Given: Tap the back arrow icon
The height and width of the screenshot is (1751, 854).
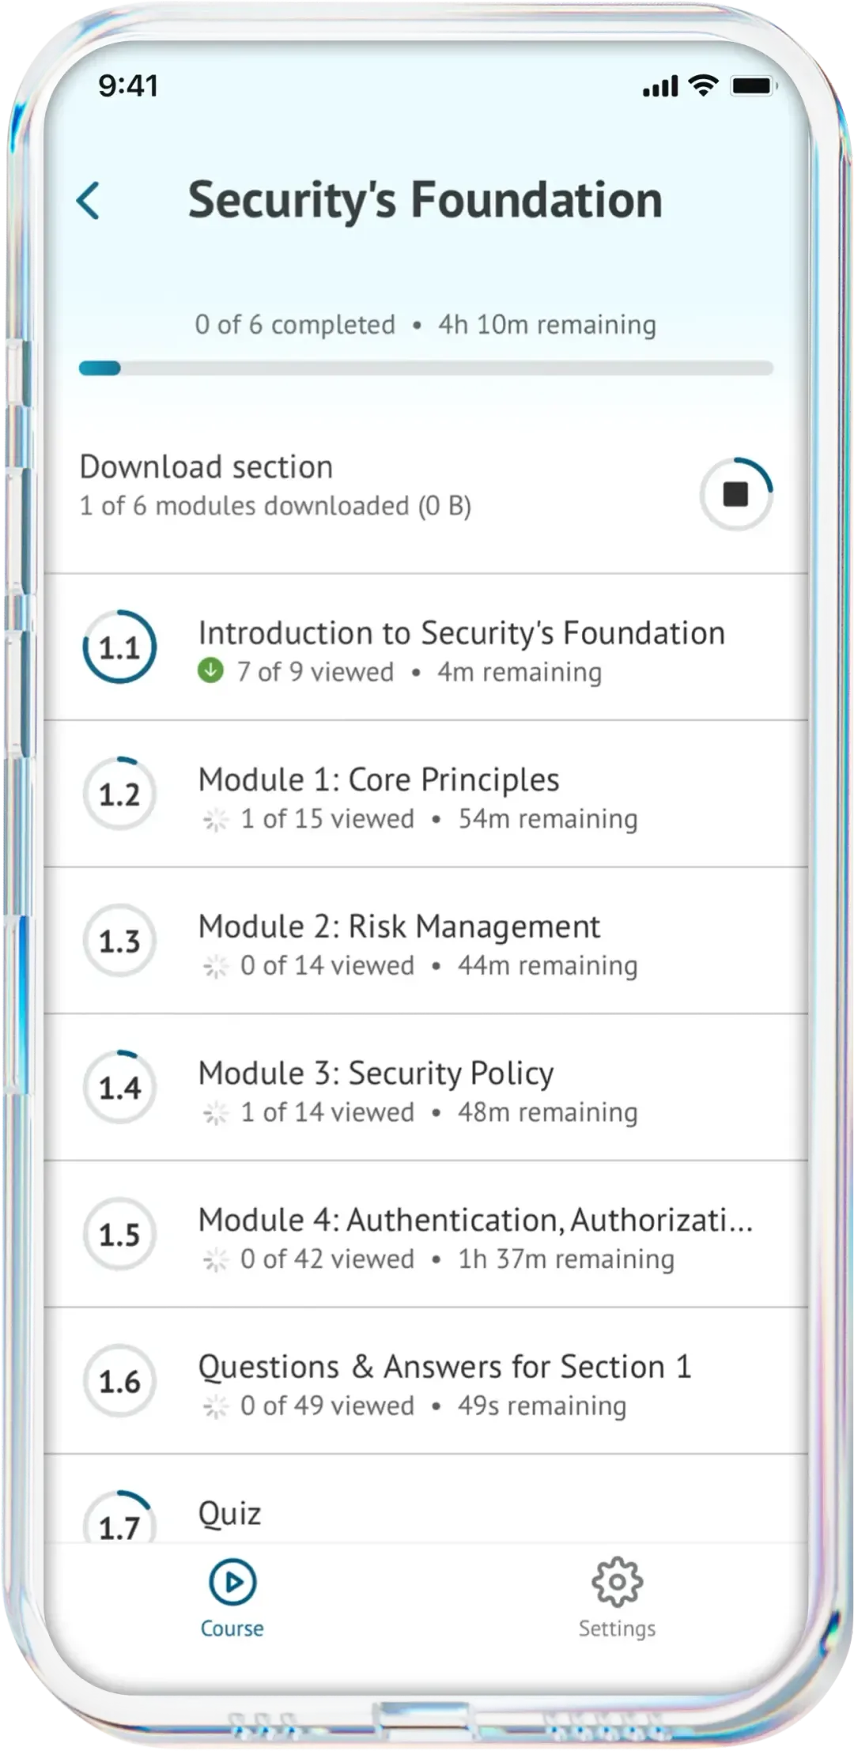Looking at the screenshot, I should [88, 200].
